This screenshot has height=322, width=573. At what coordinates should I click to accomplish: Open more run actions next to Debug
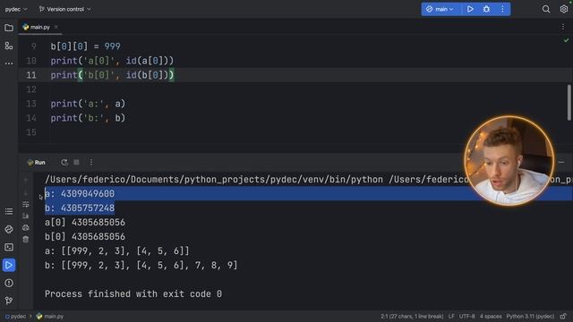(502, 9)
